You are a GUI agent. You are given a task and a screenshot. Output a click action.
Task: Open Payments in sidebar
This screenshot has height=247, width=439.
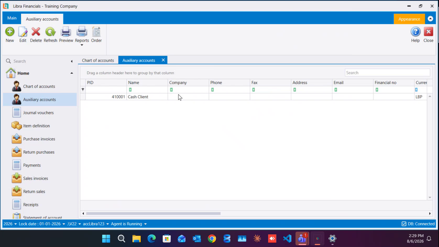(40, 165)
